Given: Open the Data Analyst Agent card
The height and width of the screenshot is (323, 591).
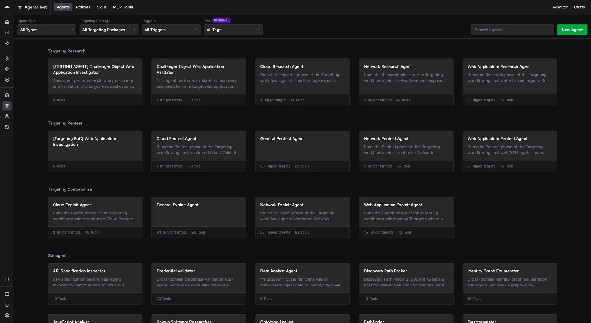Looking at the screenshot, I should [x=302, y=284].
